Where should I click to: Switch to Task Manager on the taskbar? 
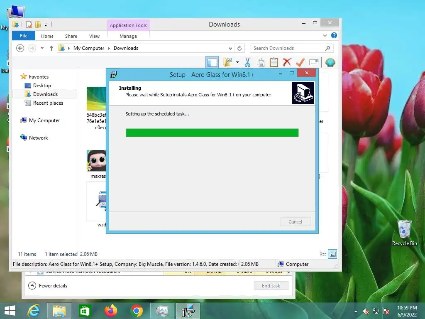(162, 311)
